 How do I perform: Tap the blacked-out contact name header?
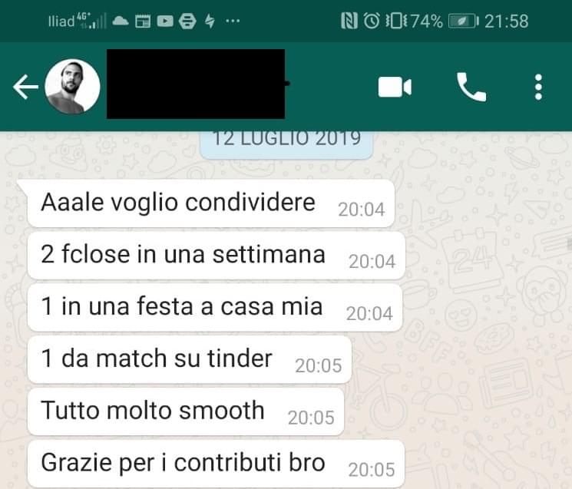(x=196, y=84)
